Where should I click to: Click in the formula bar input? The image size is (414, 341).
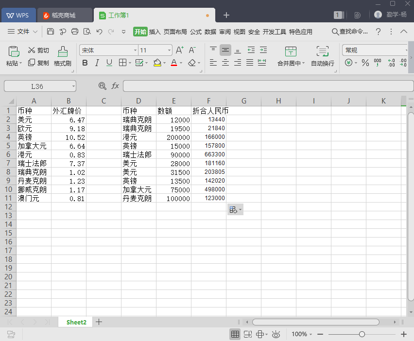pos(268,86)
